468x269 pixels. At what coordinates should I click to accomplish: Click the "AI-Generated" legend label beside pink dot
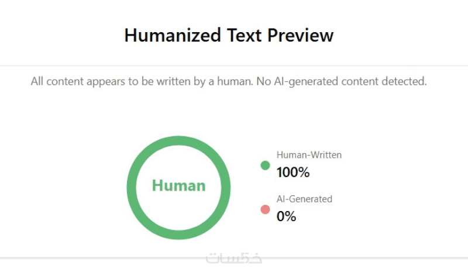(304, 199)
